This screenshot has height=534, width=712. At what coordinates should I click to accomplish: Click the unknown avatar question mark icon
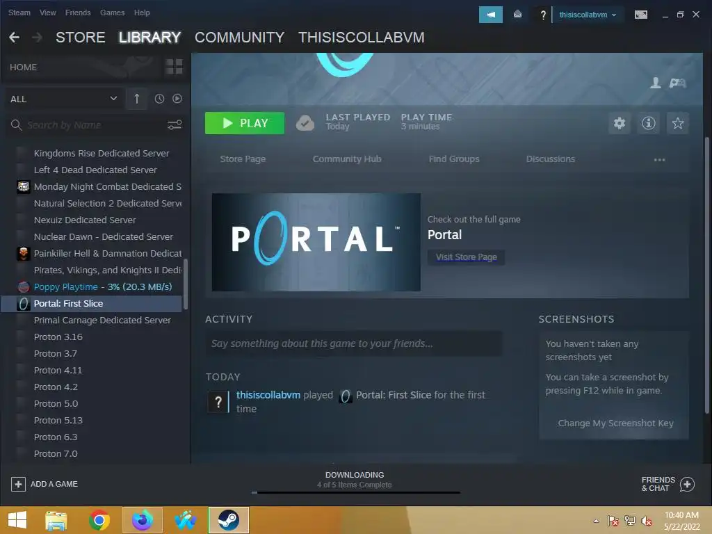pyautogui.click(x=218, y=401)
